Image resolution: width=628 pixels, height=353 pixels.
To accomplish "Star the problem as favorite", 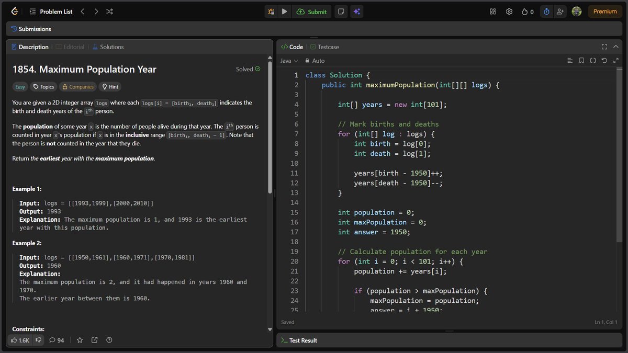I will tap(80, 340).
